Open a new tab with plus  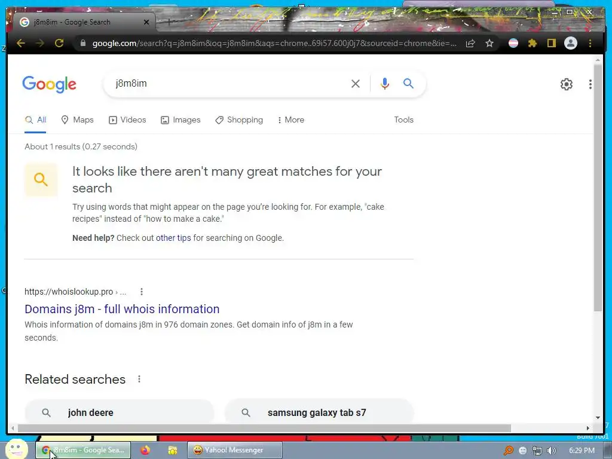tap(169, 22)
